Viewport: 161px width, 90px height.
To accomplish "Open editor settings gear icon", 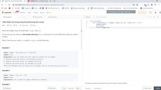I will pyautogui.click(x=158, y=17).
